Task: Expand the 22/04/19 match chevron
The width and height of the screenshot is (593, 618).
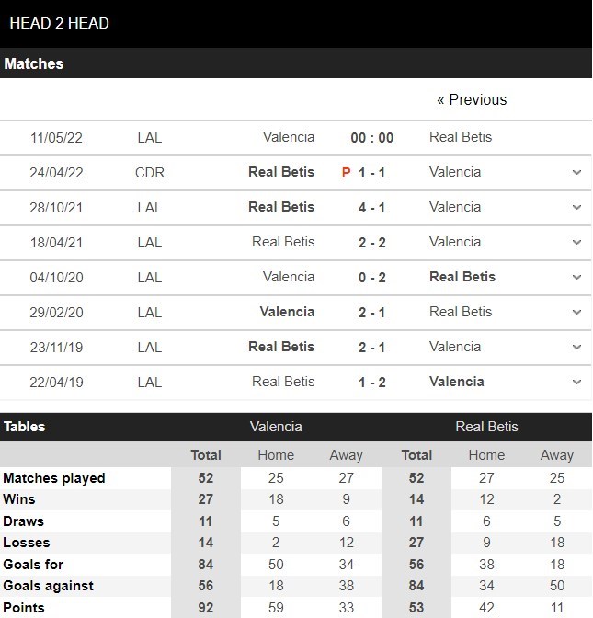Action: tap(576, 382)
